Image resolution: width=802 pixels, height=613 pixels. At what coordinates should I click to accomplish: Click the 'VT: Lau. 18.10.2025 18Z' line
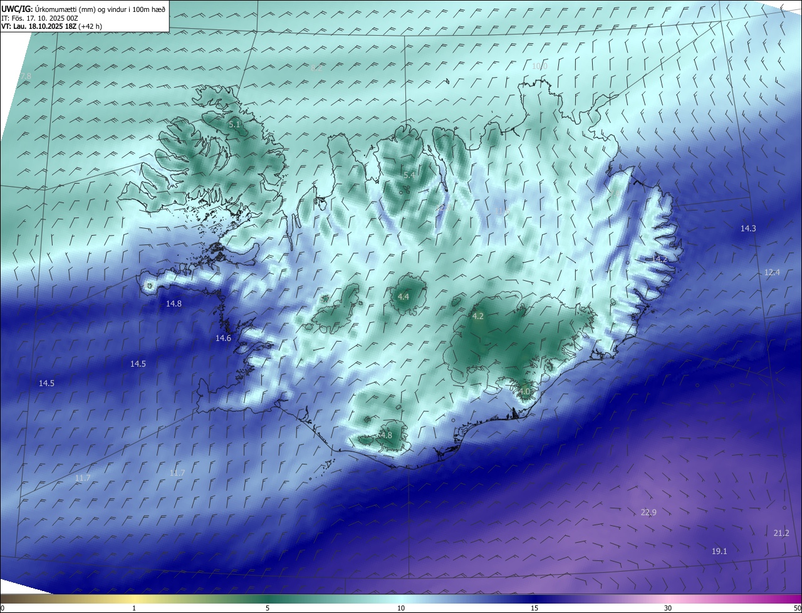pyautogui.click(x=51, y=26)
